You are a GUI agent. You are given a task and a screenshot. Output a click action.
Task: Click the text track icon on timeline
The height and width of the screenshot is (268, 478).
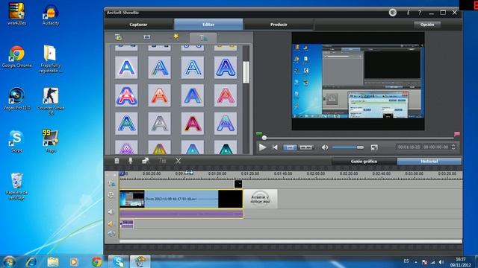(111, 184)
